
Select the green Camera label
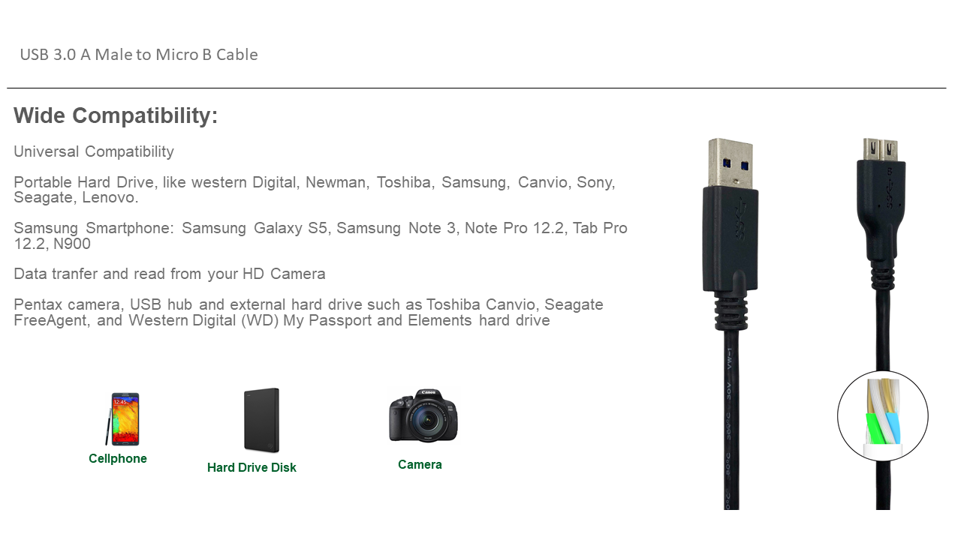point(420,465)
